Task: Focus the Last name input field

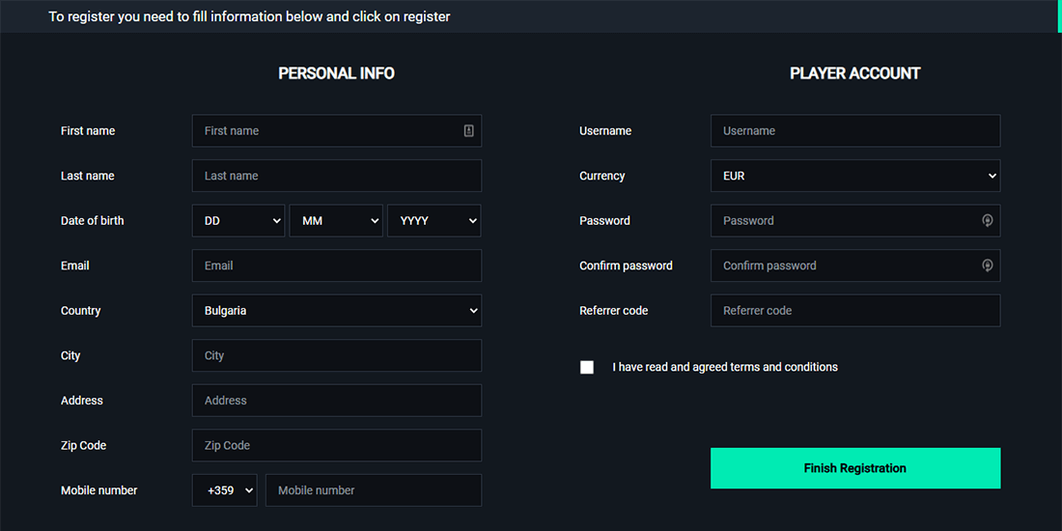Action: tap(336, 176)
